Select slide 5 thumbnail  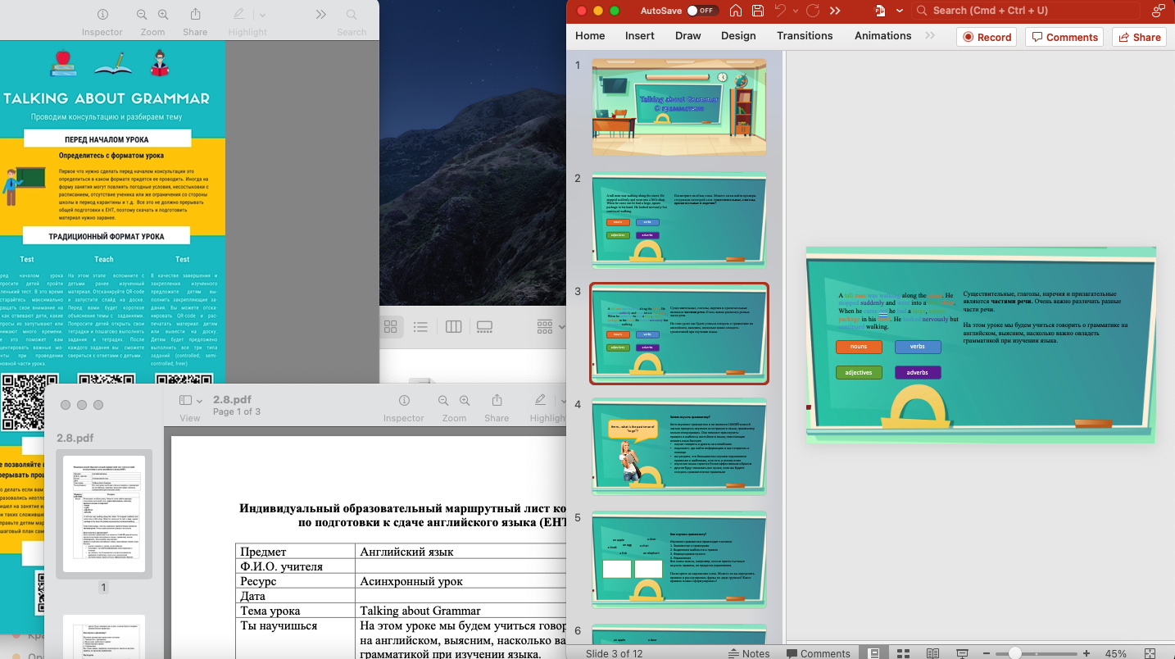[x=679, y=560]
